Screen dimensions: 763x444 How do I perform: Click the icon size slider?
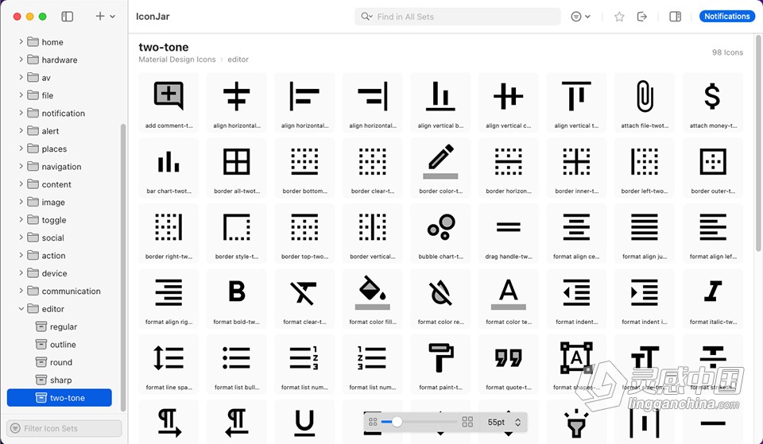pyautogui.click(x=419, y=422)
